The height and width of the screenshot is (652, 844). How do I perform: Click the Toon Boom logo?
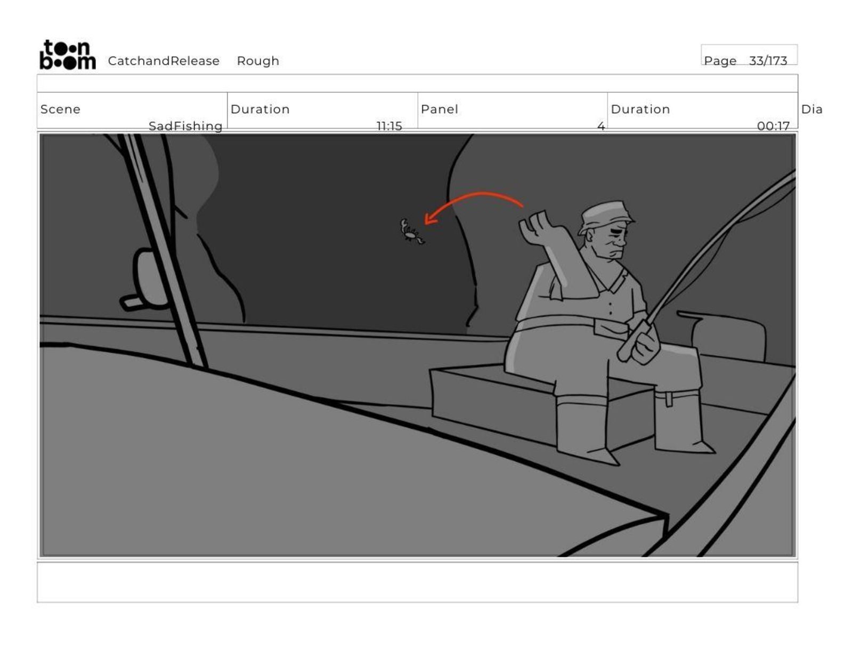(68, 55)
